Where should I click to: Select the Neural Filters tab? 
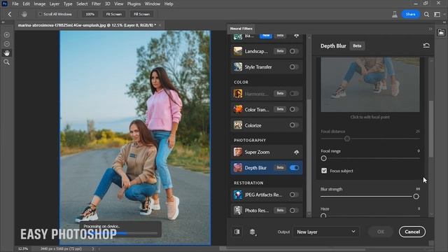point(241,29)
